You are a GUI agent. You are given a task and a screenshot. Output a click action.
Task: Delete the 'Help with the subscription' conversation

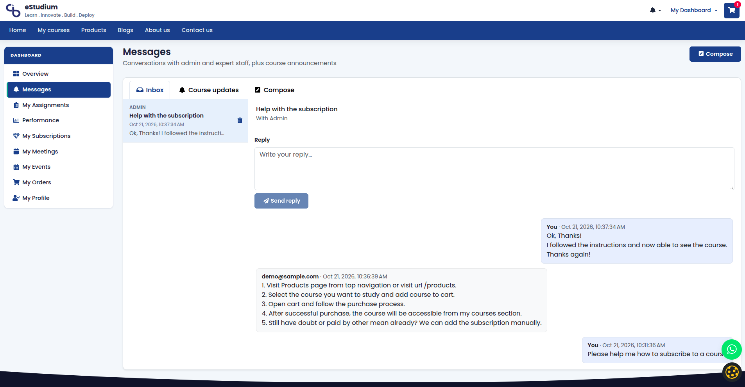[x=240, y=120]
